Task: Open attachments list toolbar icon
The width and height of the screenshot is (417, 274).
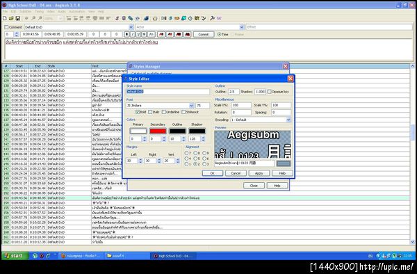Action: point(131,18)
